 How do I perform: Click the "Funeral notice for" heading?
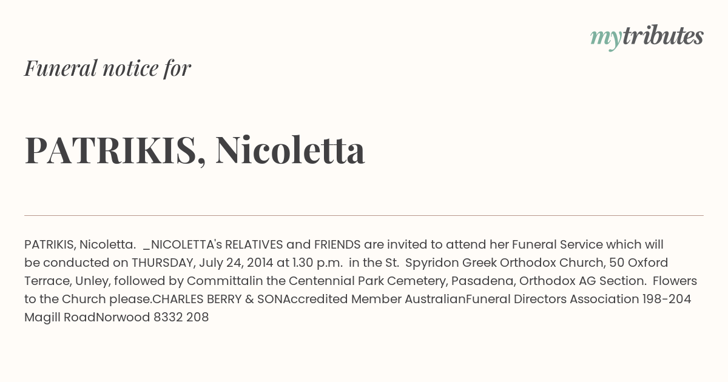(108, 68)
